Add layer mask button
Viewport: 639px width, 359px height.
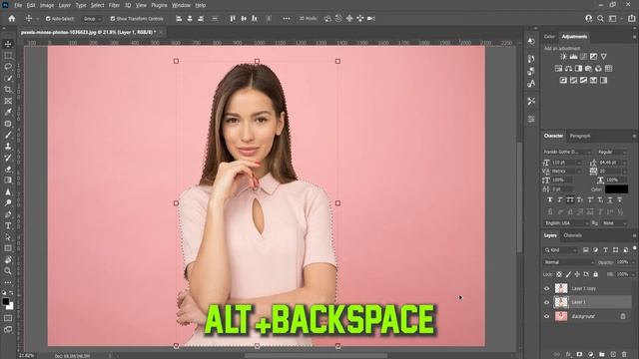(579, 354)
